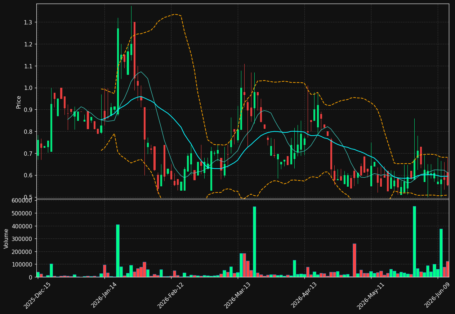This screenshot has height=314, width=455.
Task: Click the green volume bar reaching about 410000
Action: 118,251
